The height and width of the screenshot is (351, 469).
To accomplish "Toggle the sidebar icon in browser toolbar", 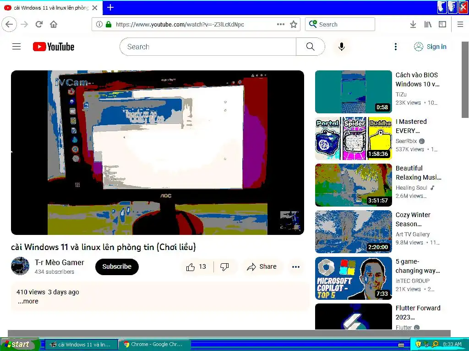I will 442,24.
